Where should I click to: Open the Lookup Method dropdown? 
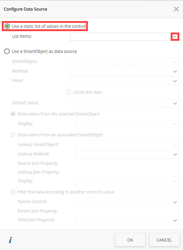pos(128,154)
